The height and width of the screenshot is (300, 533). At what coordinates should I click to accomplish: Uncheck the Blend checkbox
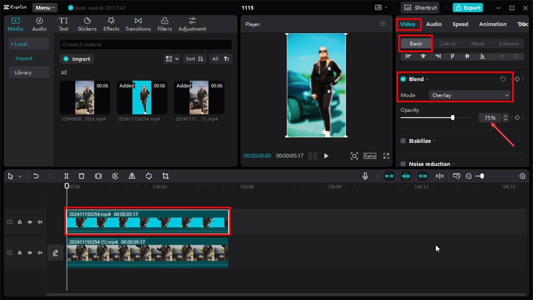click(x=403, y=79)
